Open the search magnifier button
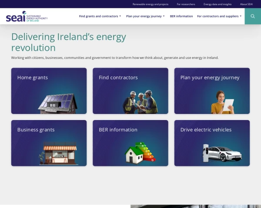 click(x=253, y=16)
